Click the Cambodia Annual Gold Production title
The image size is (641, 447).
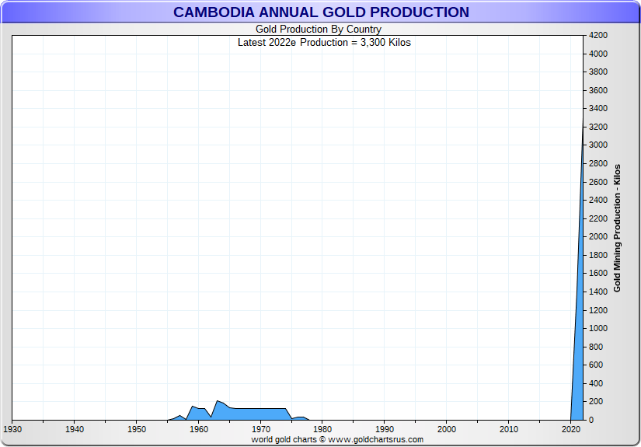coord(320,12)
